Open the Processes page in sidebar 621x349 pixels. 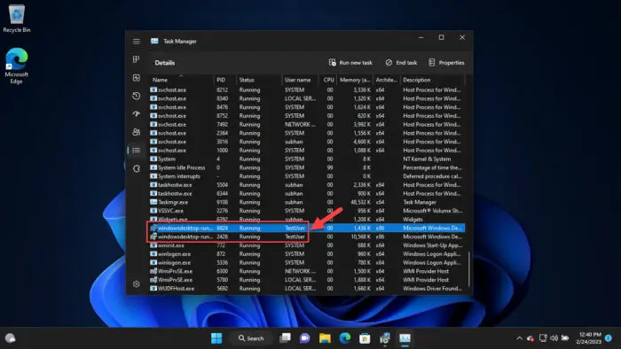(137, 59)
